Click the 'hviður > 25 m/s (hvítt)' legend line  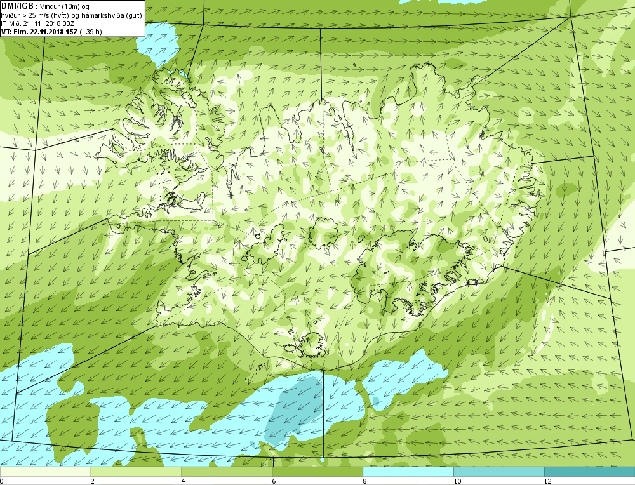click(72, 15)
